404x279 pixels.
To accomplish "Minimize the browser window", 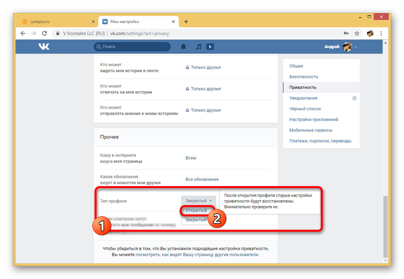I will click(x=360, y=17).
